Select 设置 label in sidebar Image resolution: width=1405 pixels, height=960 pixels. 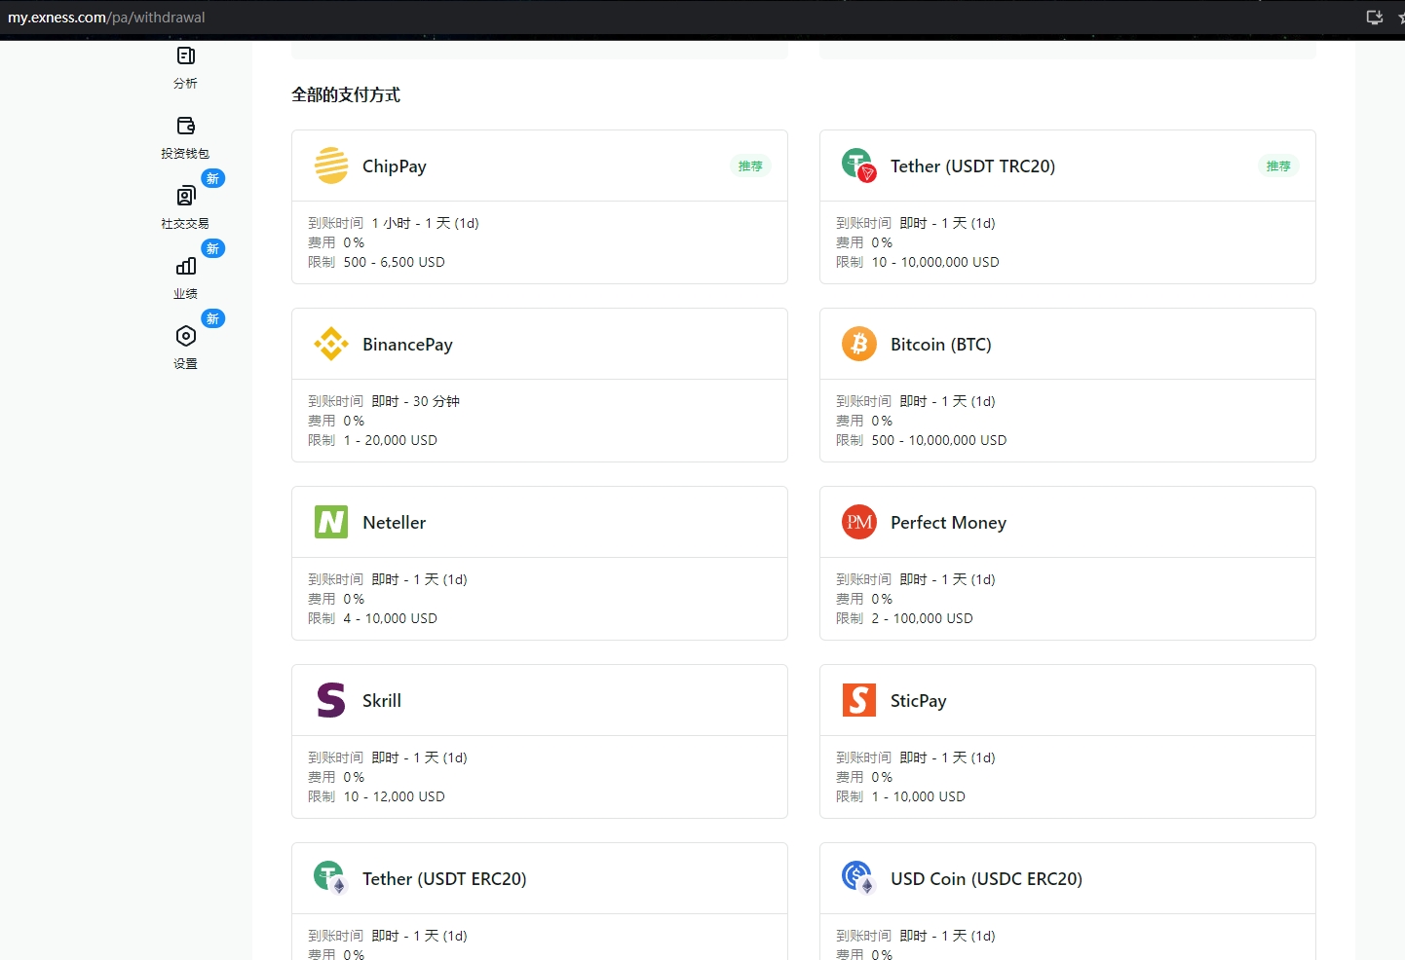[185, 364]
